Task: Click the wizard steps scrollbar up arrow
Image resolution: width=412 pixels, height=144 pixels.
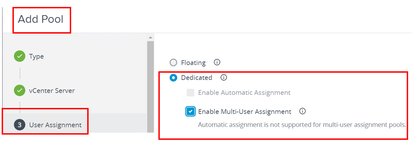Action: point(150,37)
